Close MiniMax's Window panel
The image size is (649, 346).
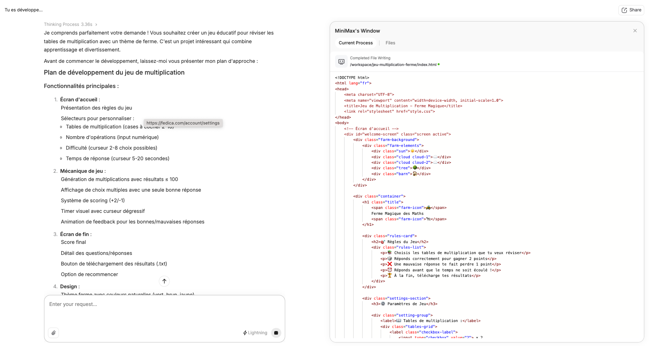(635, 31)
